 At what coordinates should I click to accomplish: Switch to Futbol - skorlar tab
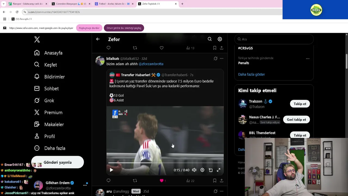pyautogui.click(x=114, y=4)
